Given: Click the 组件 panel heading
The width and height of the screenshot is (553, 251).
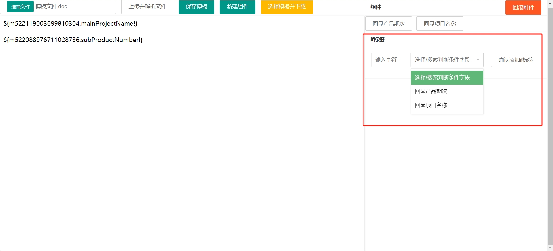Looking at the screenshot, I should (376, 7).
